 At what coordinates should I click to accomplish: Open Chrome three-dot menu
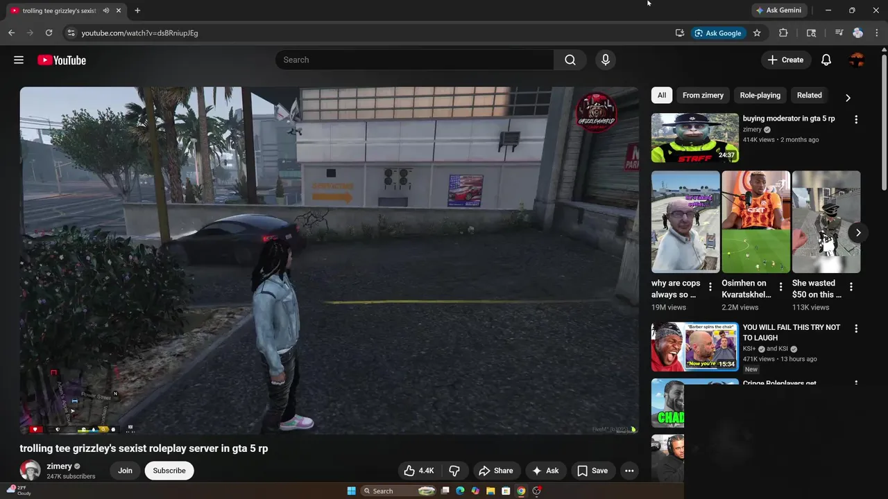click(877, 33)
